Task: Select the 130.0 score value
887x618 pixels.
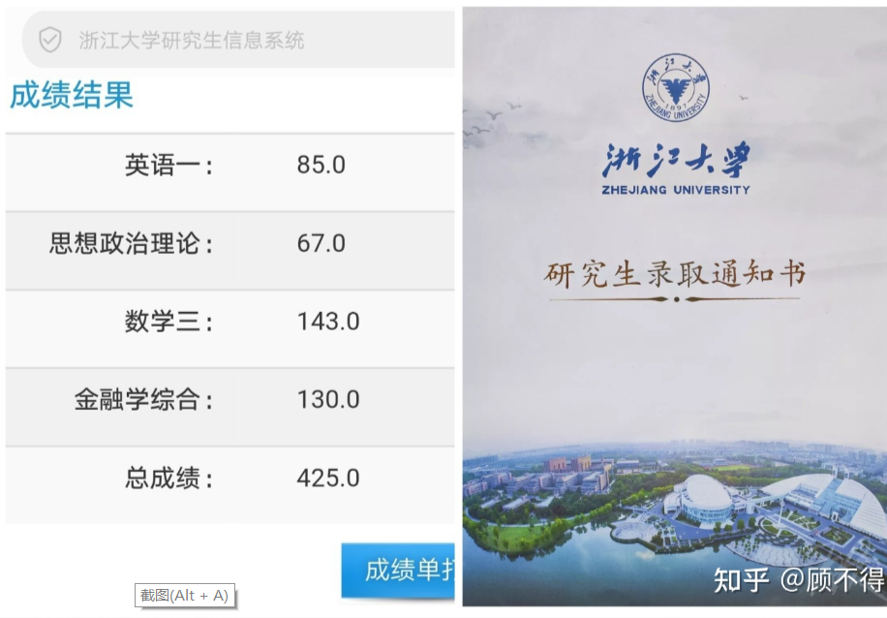Action: point(328,399)
